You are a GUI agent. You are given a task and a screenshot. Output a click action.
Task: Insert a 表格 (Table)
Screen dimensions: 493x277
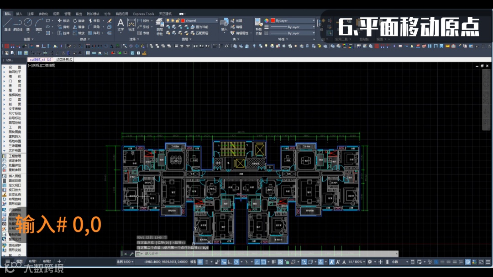[x=143, y=33]
